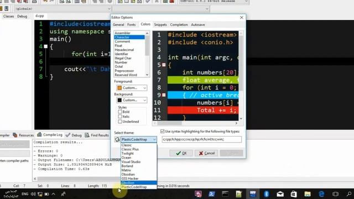The height and width of the screenshot is (199, 354).
Task: Choose the Obsidian theme
Action: click(x=139, y=174)
